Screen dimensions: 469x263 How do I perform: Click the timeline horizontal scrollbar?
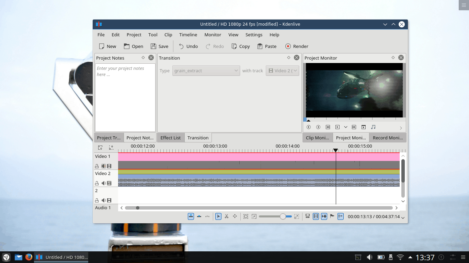[x=259, y=208]
